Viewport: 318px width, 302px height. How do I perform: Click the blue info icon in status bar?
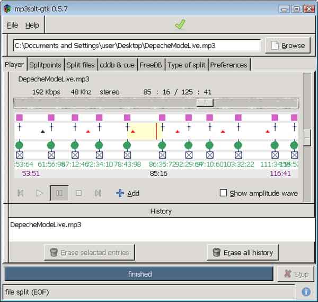(x=306, y=291)
